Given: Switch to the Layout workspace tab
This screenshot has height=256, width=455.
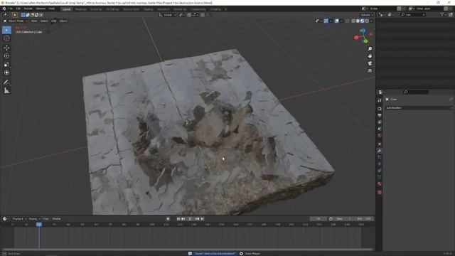Looking at the screenshot, I should tap(66, 9).
